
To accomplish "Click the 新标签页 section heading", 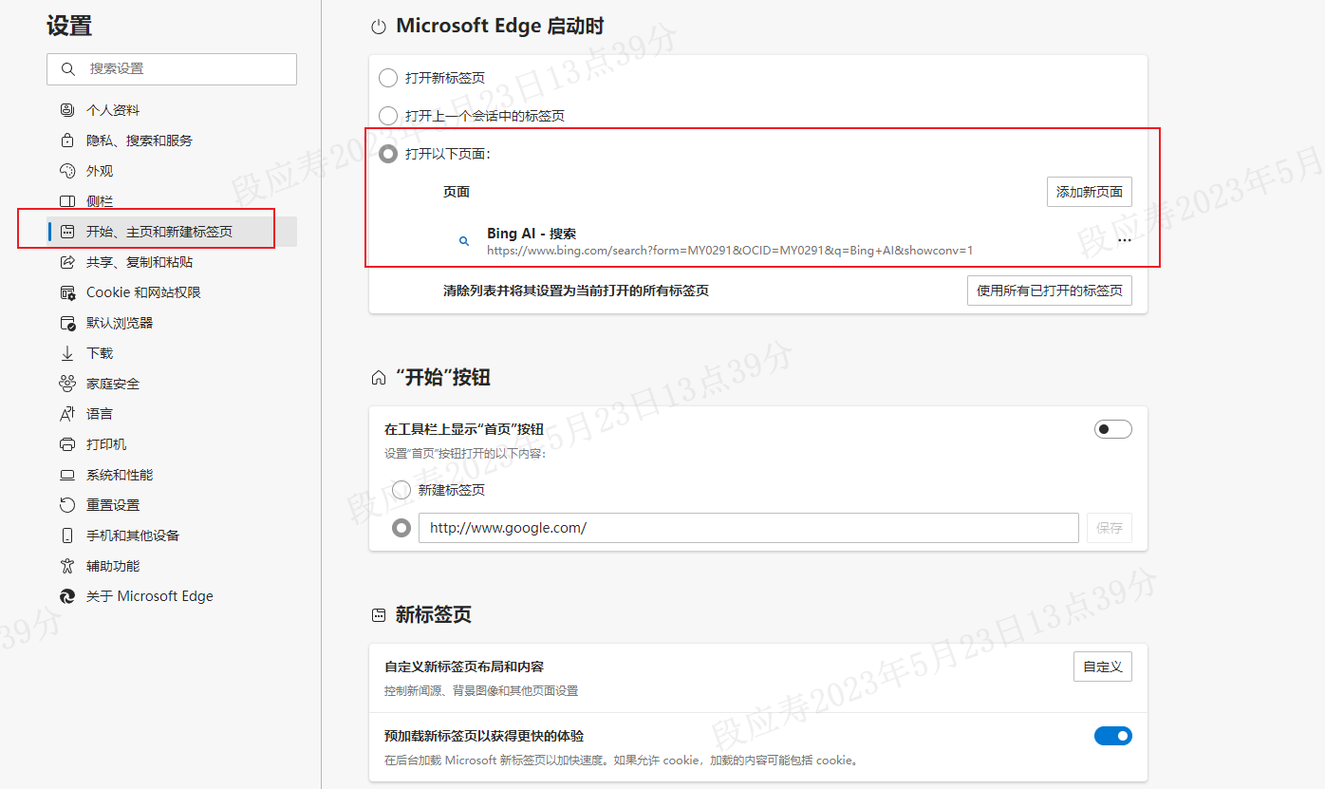I will coord(434,614).
